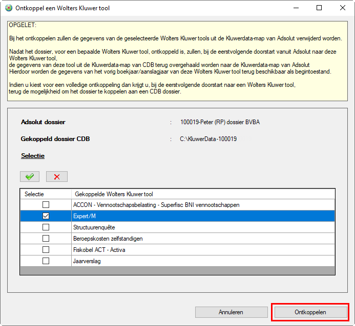Uncheck the Expert/M checkbox
355x326 pixels.
pyautogui.click(x=46, y=216)
